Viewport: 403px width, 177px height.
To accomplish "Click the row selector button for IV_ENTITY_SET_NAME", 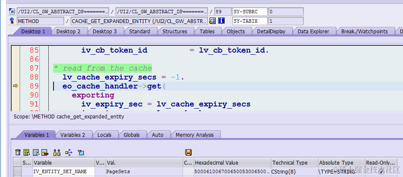I will tap(18, 171).
